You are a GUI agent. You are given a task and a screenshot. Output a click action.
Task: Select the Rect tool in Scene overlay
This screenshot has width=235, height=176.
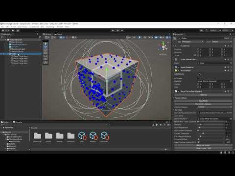[x=46, y=56]
